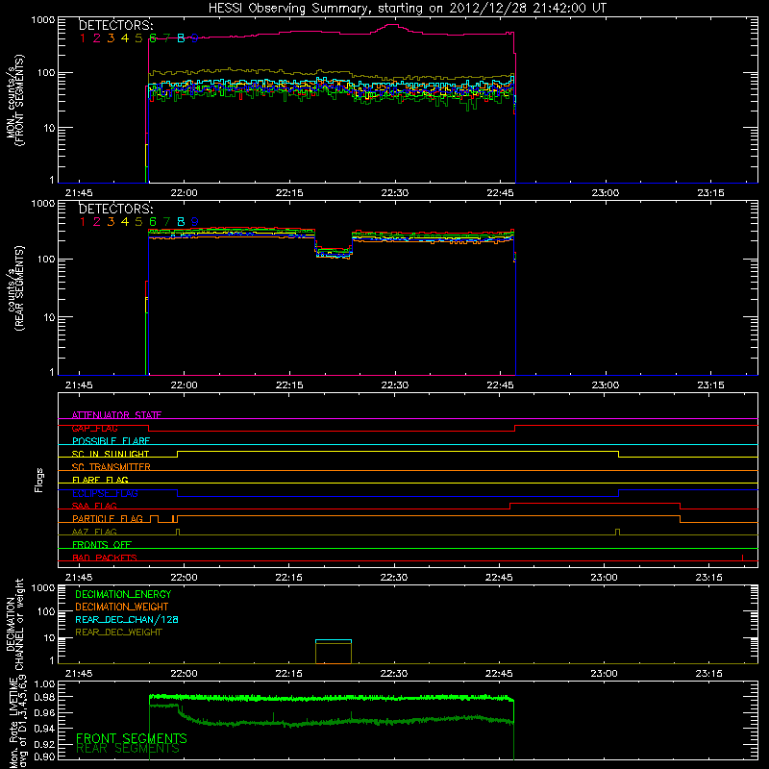Image resolution: width=769 pixels, height=769 pixels.
Task: Select the REAR_DEC_WEIGHT legend entry
Action: click(118, 633)
